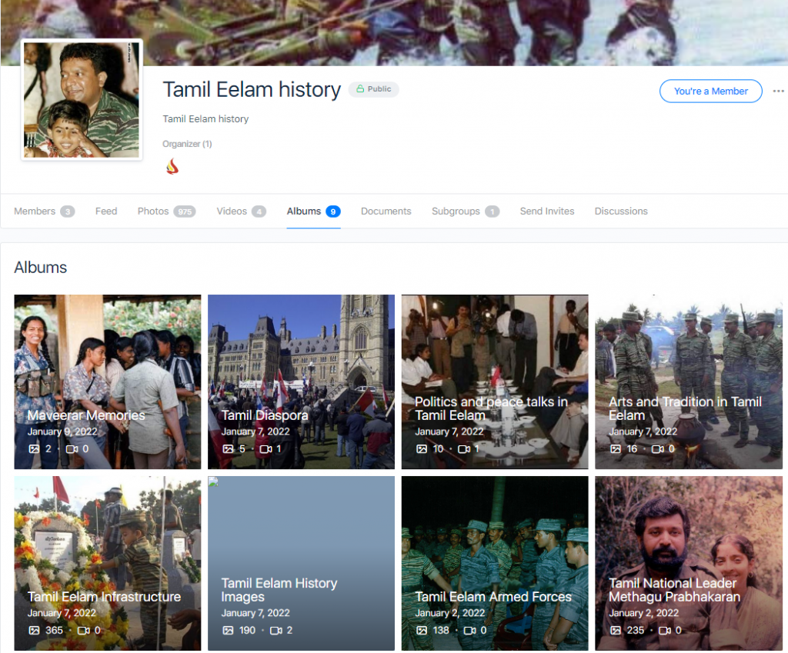788x653 pixels.
Task: Click video icon on Tamil Eelam Infrastructure
Action: 83,630
